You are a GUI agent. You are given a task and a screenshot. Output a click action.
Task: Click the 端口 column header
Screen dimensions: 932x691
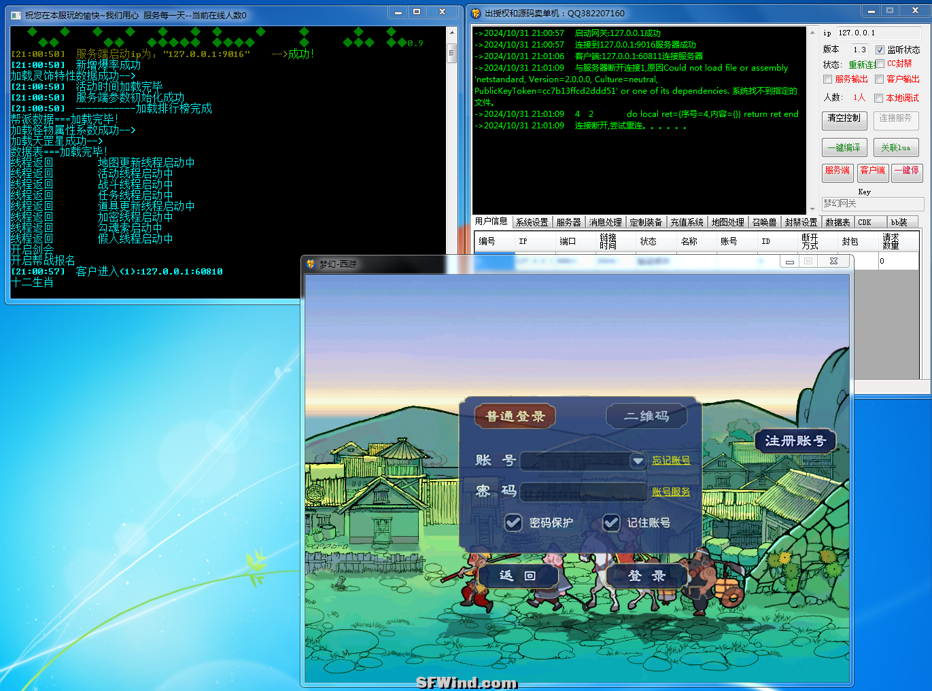[575, 241]
